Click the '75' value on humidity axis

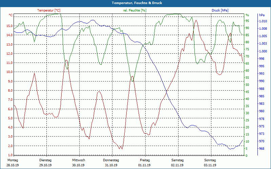coord(247,49)
